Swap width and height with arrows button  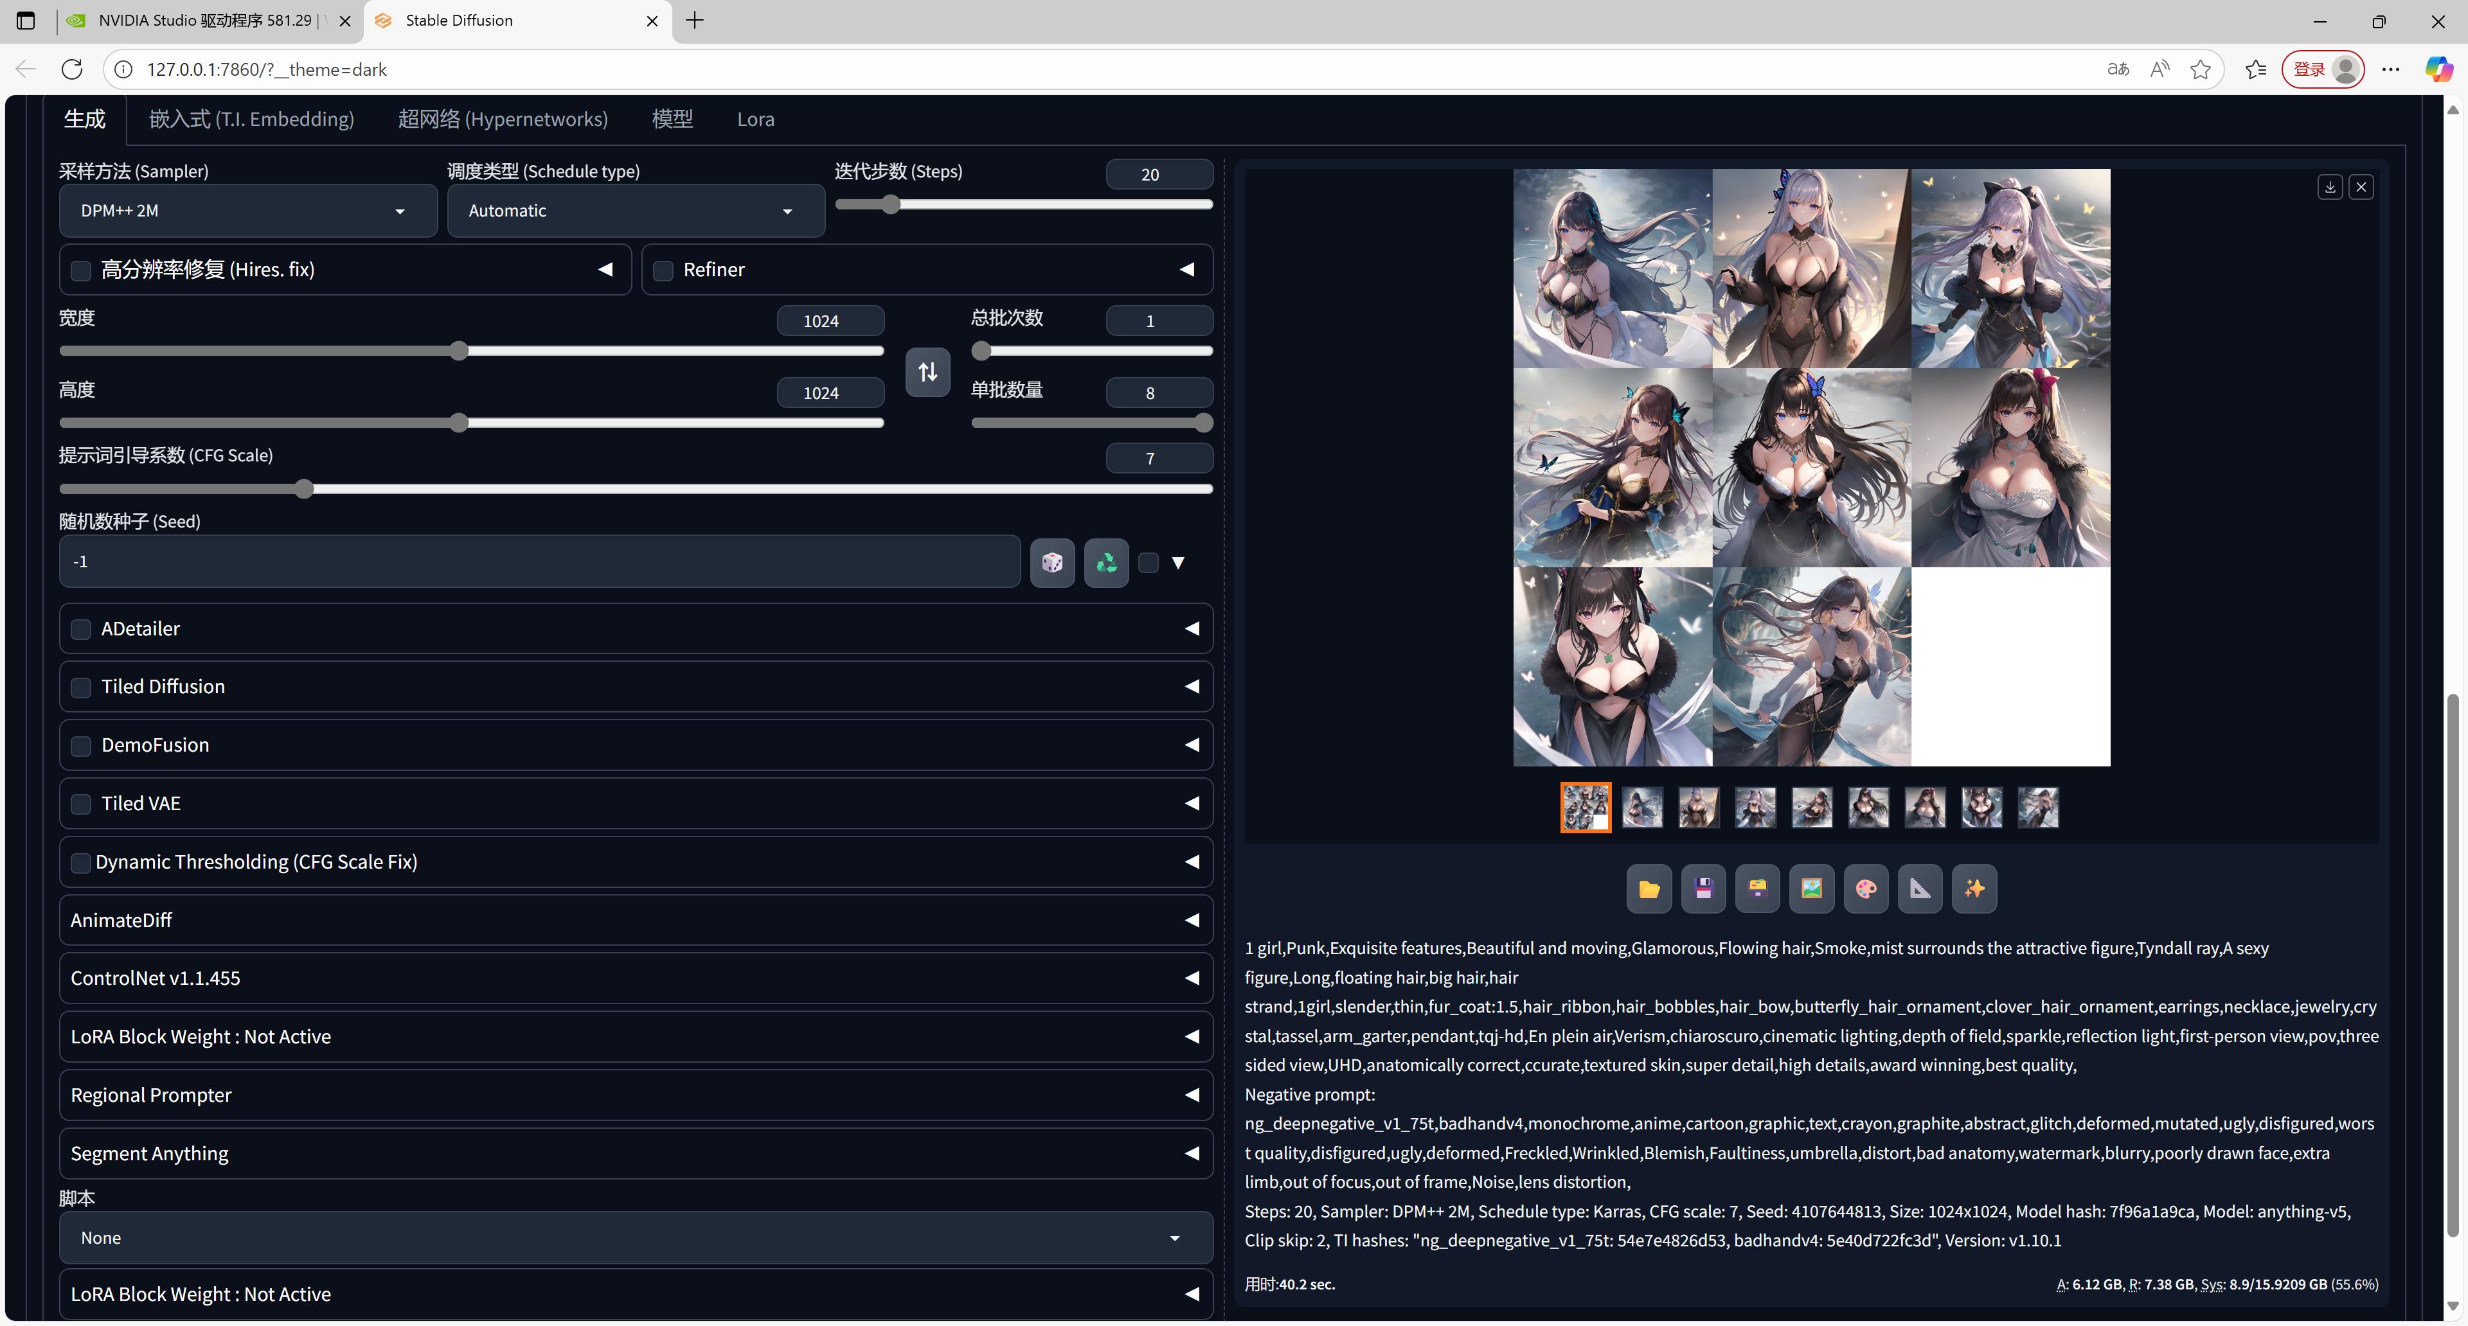(x=927, y=371)
